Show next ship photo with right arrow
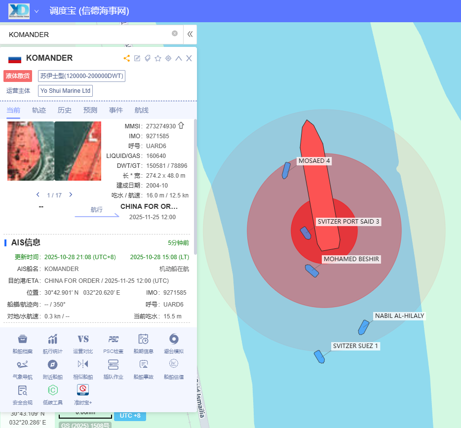 tap(71, 195)
